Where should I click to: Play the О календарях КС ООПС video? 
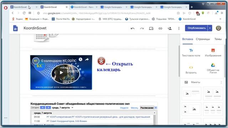(x=62, y=73)
